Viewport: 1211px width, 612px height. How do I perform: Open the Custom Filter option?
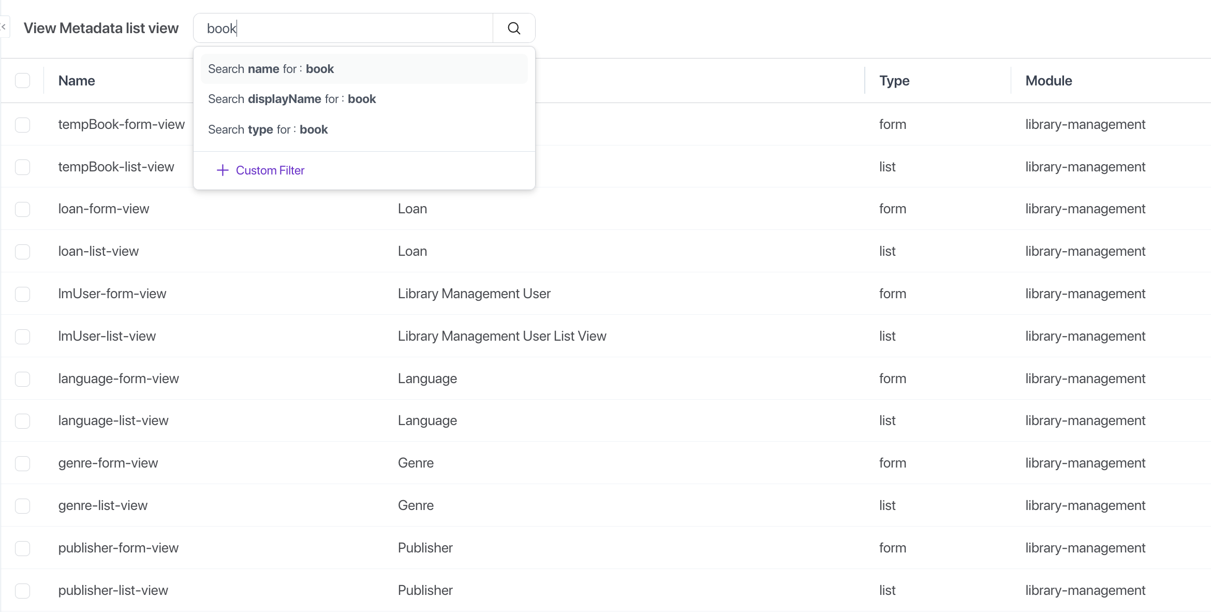click(x=270, y=170)
